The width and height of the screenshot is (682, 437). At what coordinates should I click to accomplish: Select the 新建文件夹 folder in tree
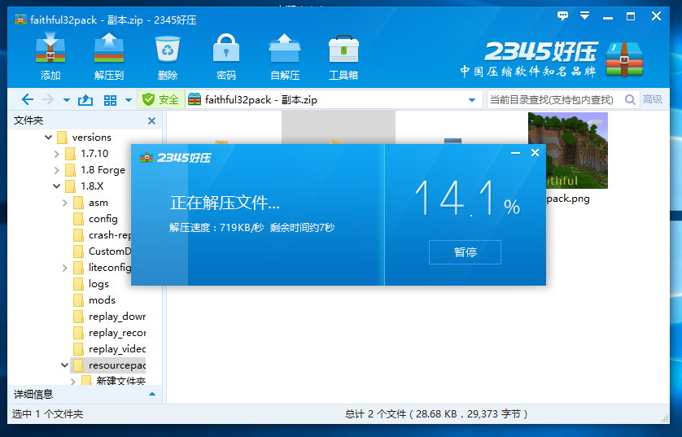click(x=114, y=381)
